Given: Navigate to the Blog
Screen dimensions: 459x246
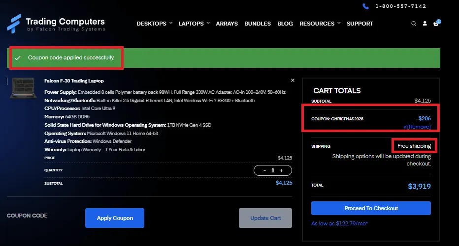Looking at the screenshot, I should click(285, 24).
